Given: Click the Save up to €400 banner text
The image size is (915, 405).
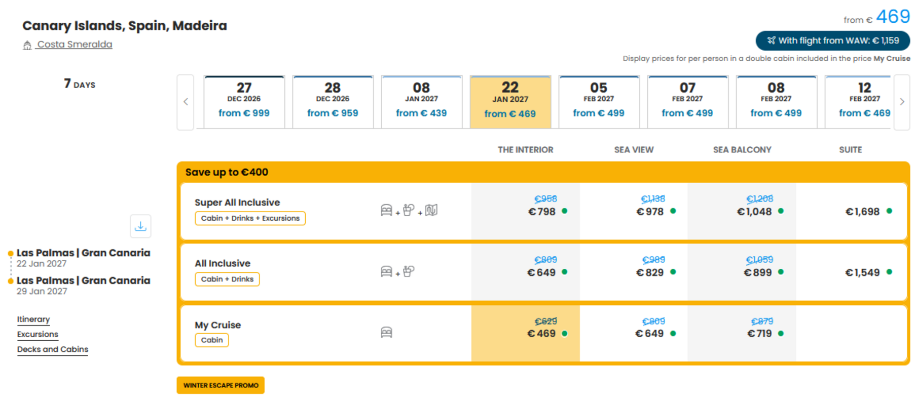Looking at the screenshot, I should [227, 172].
